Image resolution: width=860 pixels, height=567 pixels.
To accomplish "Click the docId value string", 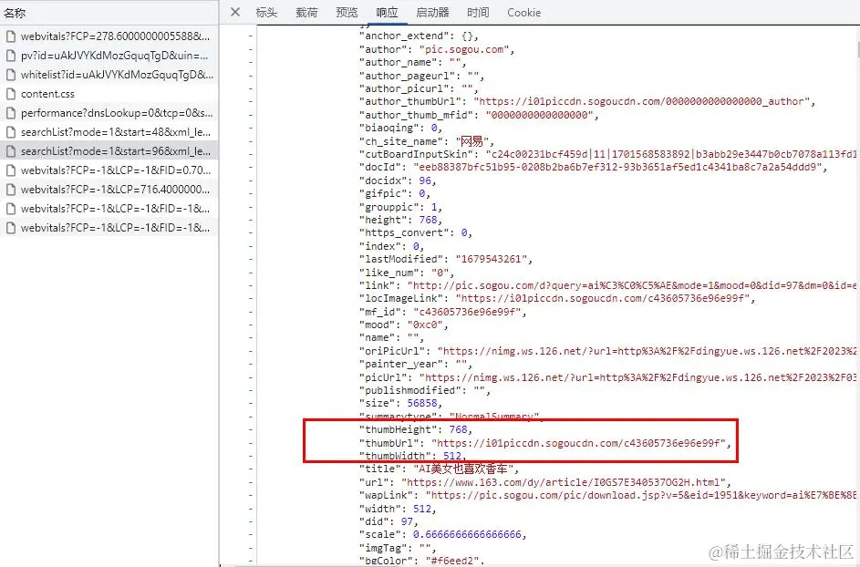I will (617, 167).
